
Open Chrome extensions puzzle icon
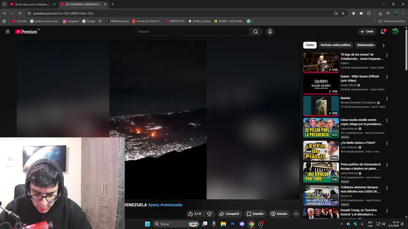369,13
